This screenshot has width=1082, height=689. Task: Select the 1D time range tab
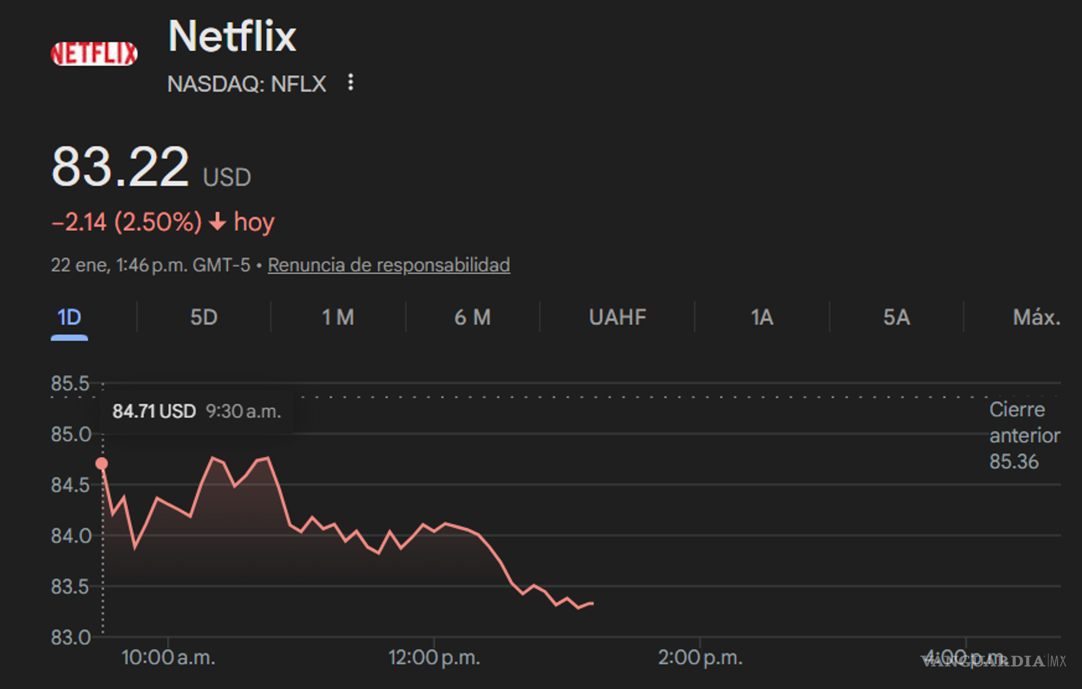pyautogui.click(x=70, y=317)
